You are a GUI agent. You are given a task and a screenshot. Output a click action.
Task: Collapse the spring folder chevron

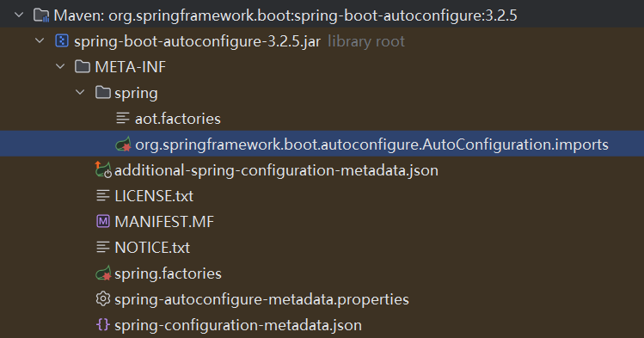tap(80, 93)
